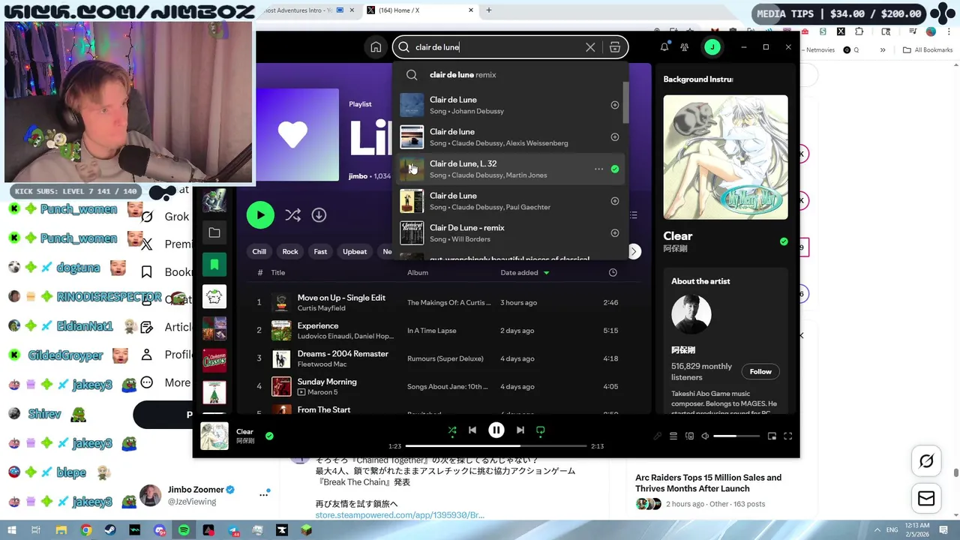The height and width of the screenshot is (540, 960).
Task: Toggle repeat in the player bar
Action: click(x=540, y=430)
